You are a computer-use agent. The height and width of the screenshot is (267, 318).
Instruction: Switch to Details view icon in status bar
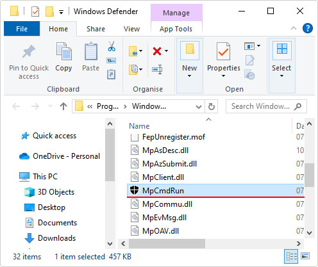[x=291, y=256]
